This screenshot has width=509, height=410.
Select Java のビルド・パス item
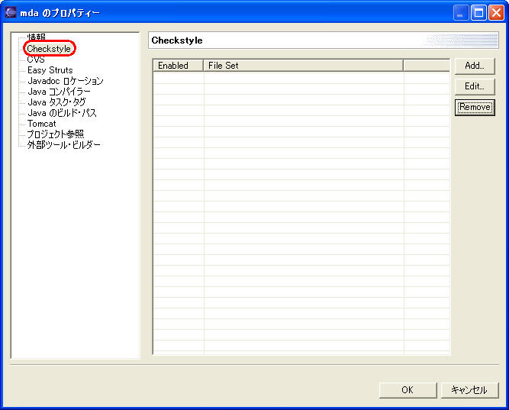62,113
